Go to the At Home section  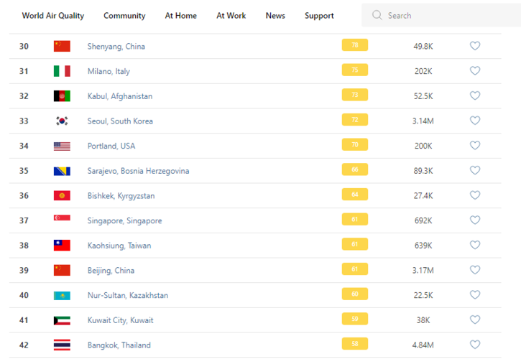[180, 16]
